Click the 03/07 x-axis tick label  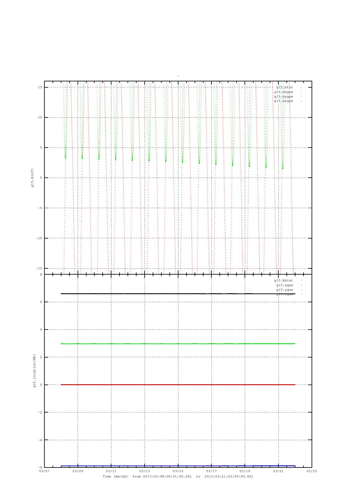pos(44,471)
